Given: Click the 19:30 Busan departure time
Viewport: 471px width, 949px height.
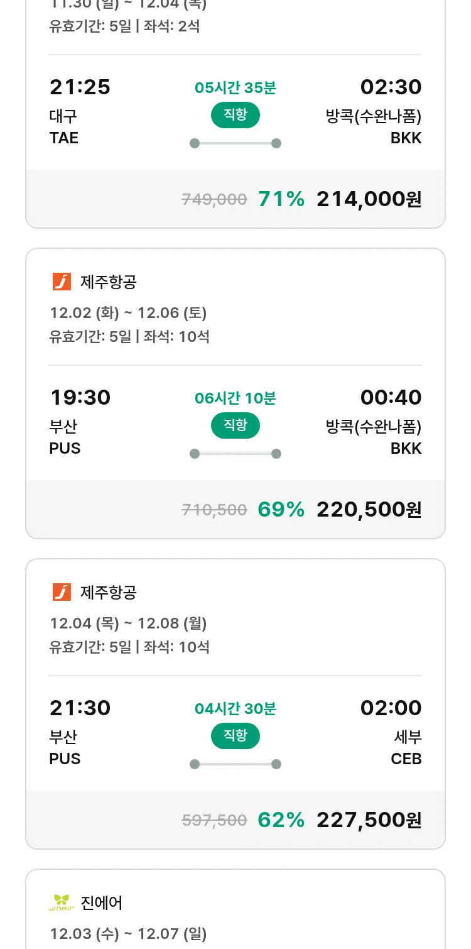Looking at the screenshot, I should tap(80, 397).
